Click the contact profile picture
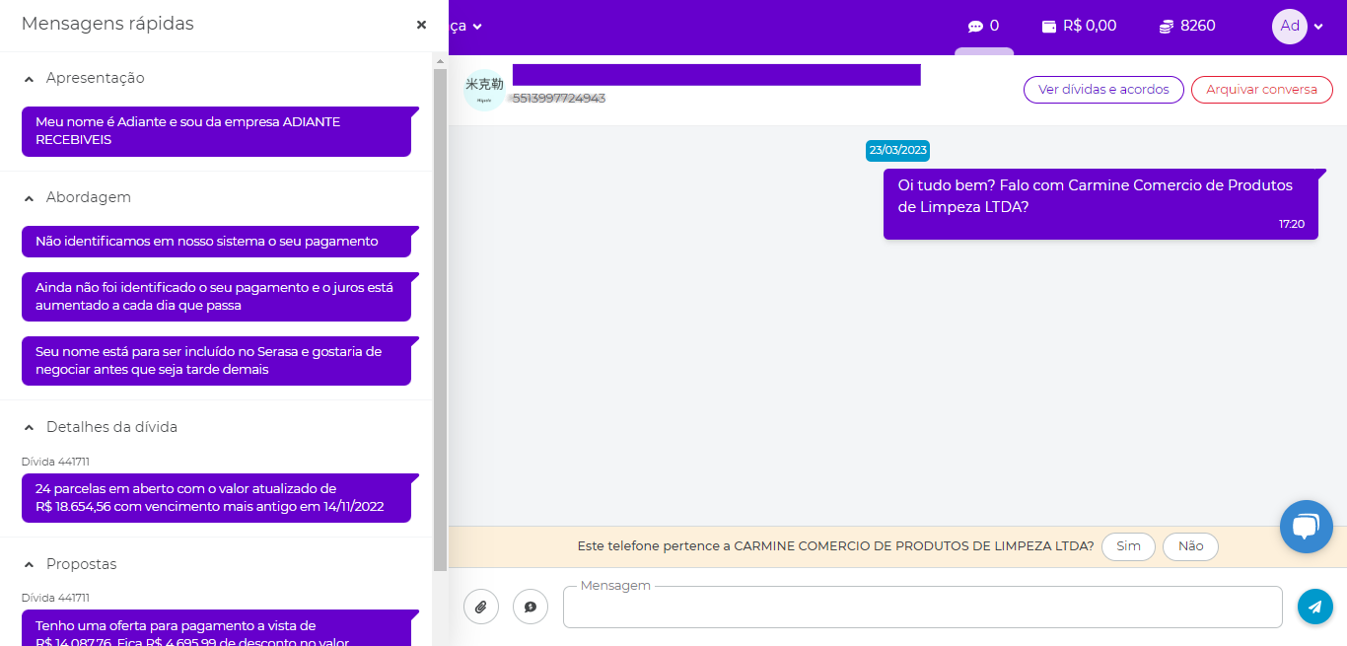 click(484, 90)
